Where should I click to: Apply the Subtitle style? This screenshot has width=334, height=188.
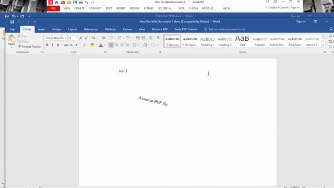pos(260,41)
